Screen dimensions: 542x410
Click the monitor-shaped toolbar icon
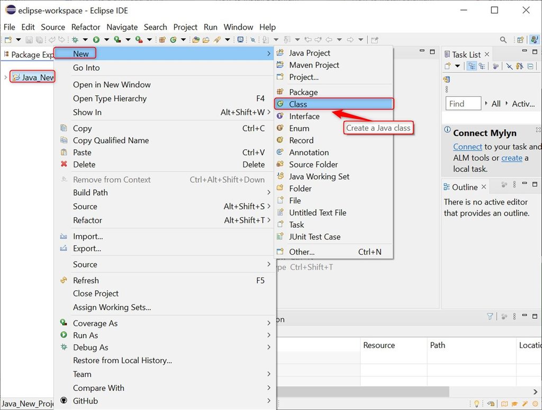[x=241, y=40]
